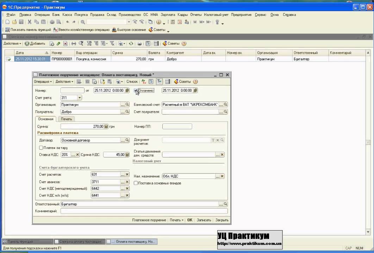
Task: Click search magnifier next to Ответственный field
Action: pos(225,204)
